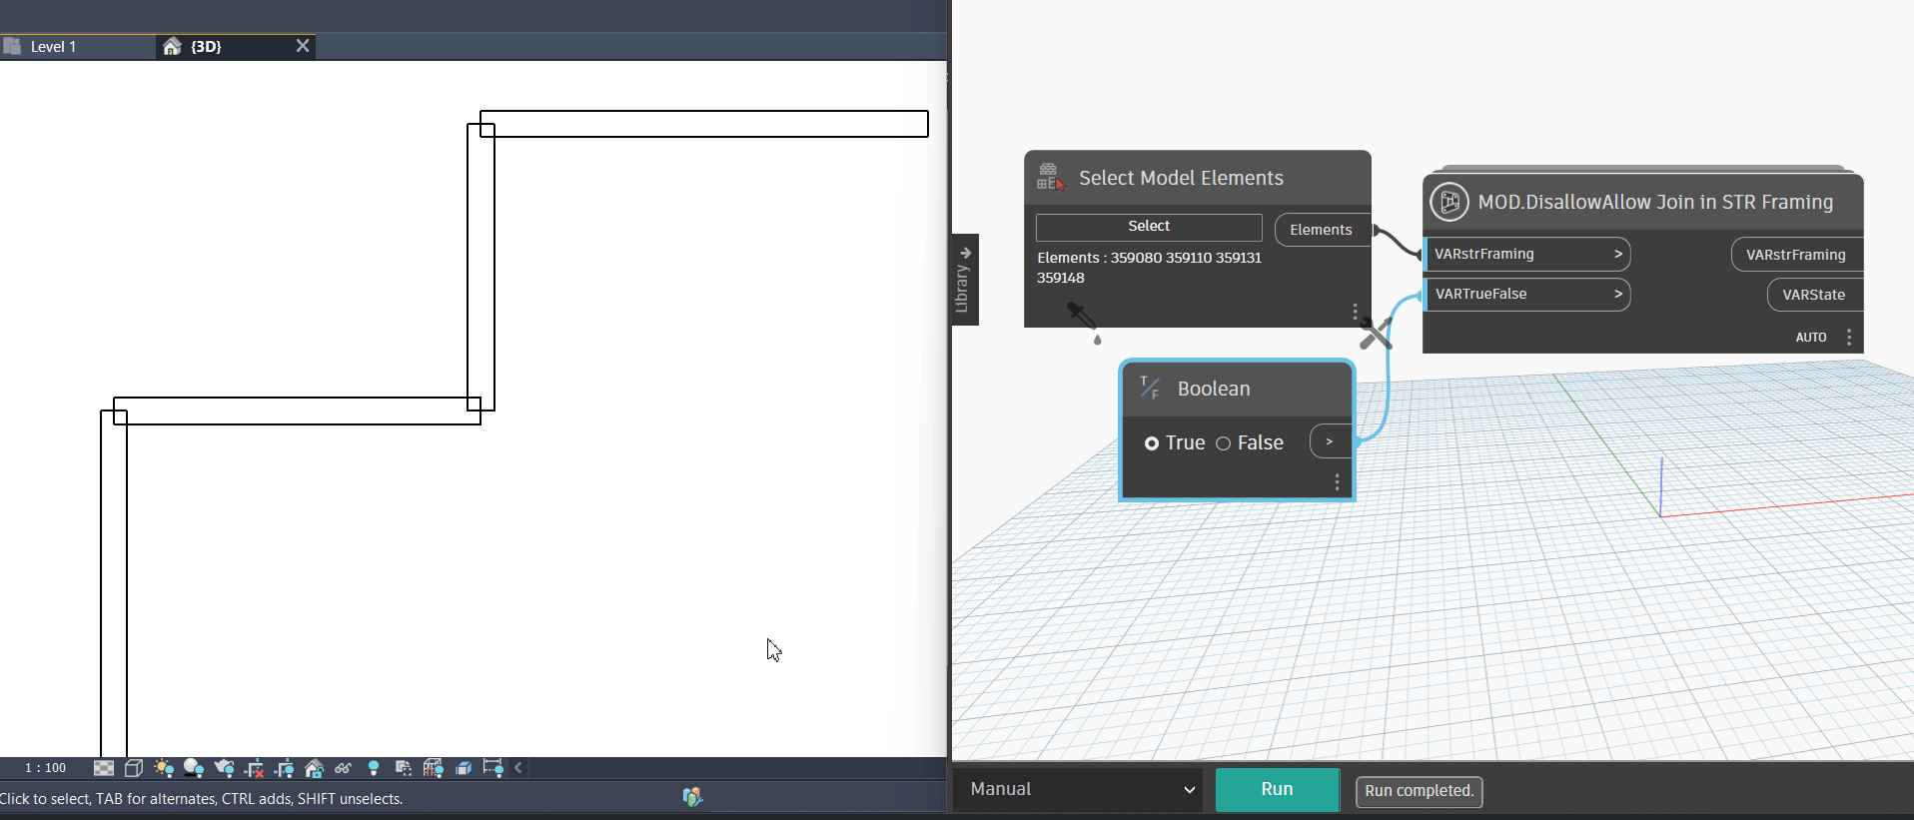Open the Boolean node three-dot options menu

tap(1337, 483)
